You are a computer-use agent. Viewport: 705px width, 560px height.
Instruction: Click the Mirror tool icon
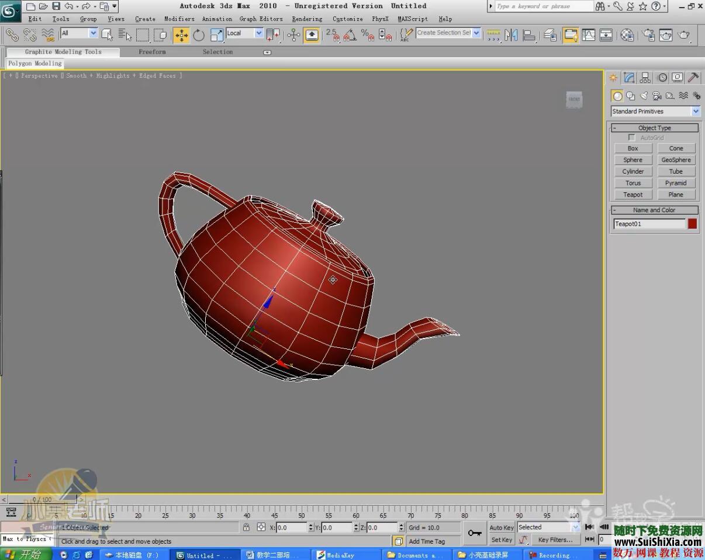click(511, 35)
